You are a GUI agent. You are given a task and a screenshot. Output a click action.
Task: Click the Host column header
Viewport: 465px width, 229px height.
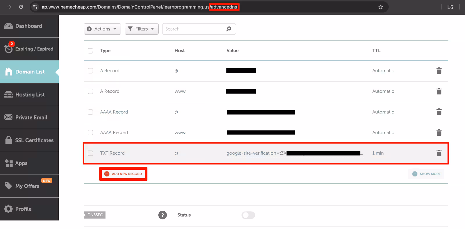tap(180, 51)
